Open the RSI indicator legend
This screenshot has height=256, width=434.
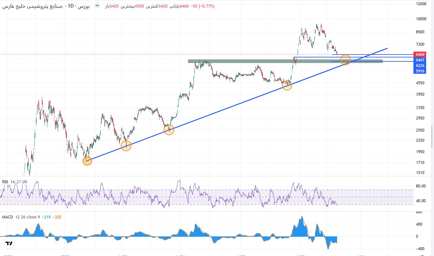5,182
